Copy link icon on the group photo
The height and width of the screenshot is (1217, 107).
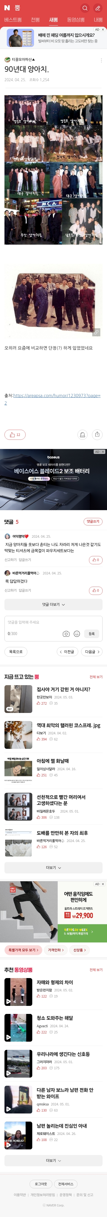click(96, 332)
